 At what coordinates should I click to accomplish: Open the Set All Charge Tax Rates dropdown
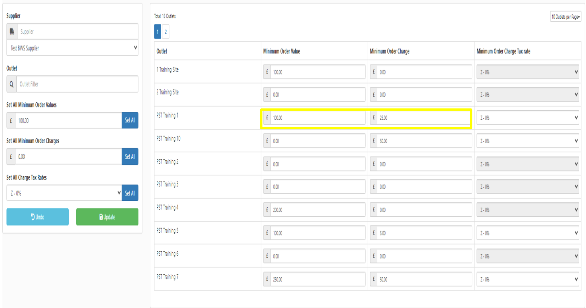coord(64,193)
